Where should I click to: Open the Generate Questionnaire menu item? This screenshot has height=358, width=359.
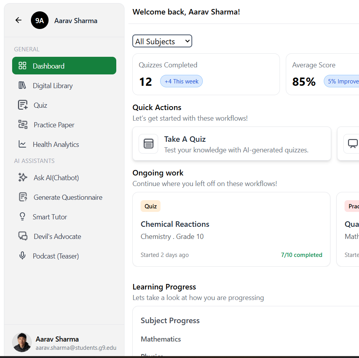pos(68,197)
